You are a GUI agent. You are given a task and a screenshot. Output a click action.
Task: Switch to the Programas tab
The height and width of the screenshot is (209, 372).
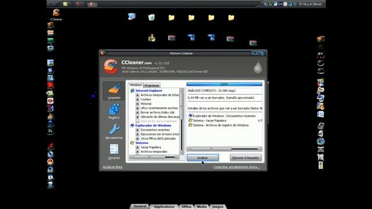coord(152,85)
